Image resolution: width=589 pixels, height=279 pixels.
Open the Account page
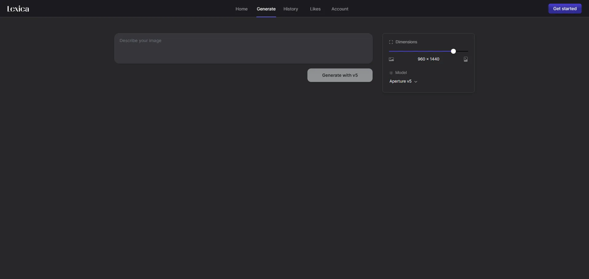coord(340,9)
